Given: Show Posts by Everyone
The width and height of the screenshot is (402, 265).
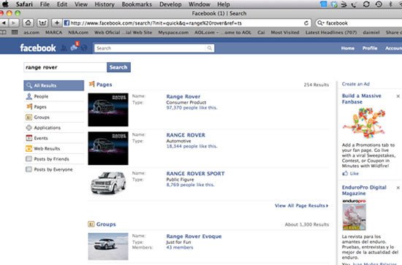Looking at the screenshot, I should (54, 169).
